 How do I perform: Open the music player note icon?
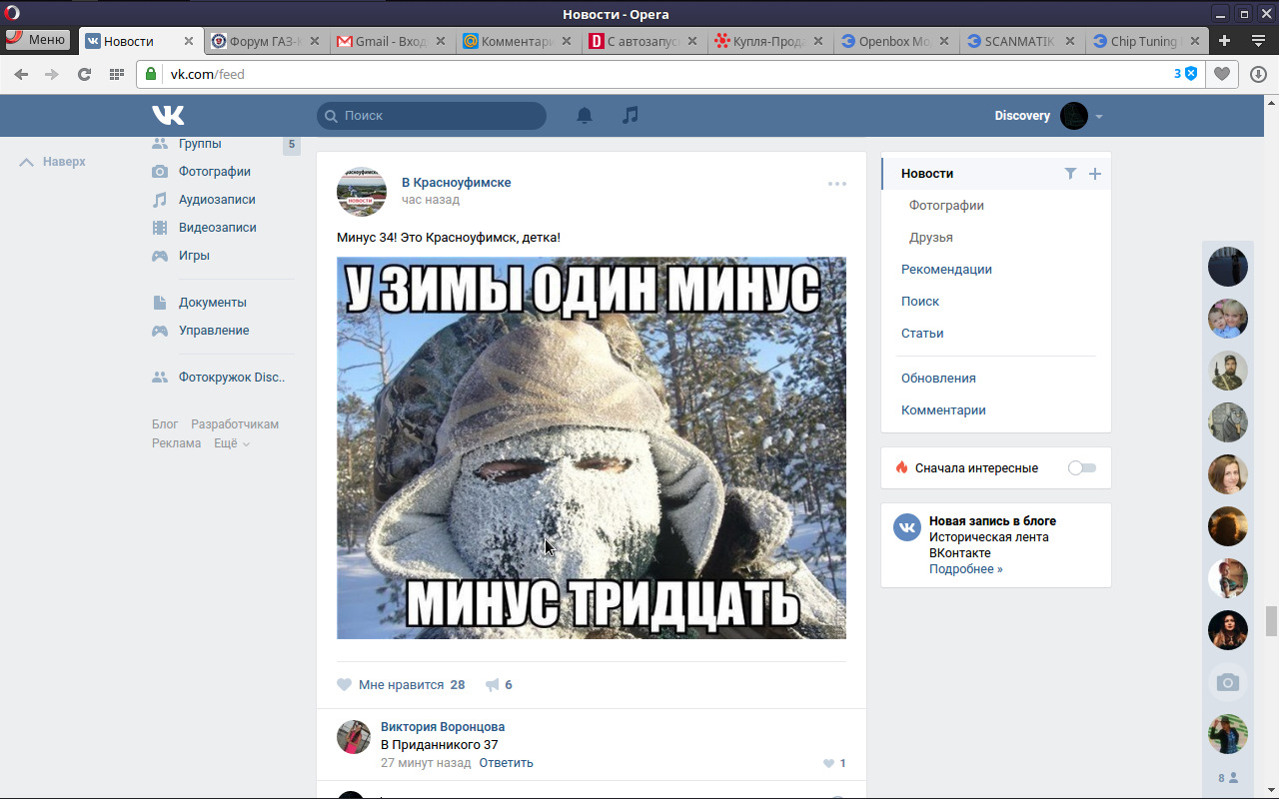[630, 116]
